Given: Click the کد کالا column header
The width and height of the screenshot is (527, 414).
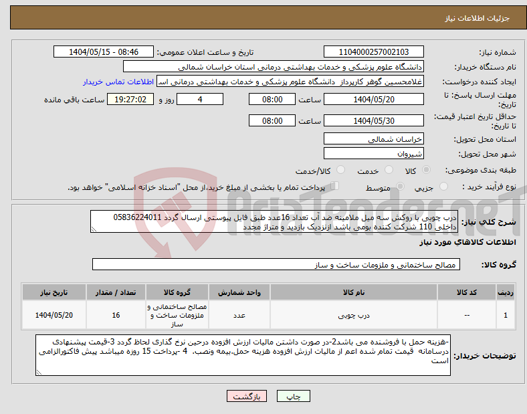Looking at the screenshot, I should 467,292.
